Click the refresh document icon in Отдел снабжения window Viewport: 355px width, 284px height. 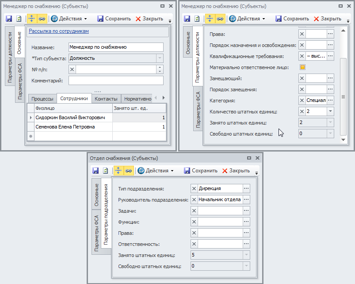click(x=106, y=171)
